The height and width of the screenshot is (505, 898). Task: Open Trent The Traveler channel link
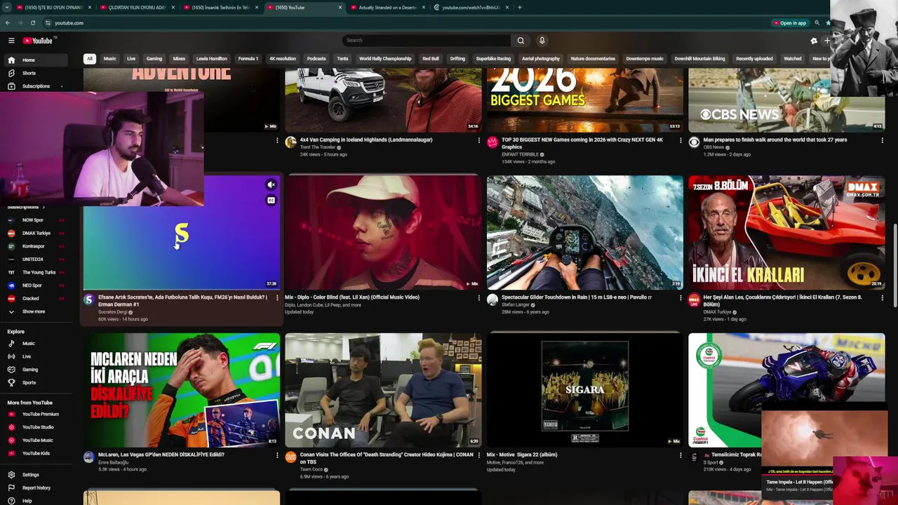318,147
